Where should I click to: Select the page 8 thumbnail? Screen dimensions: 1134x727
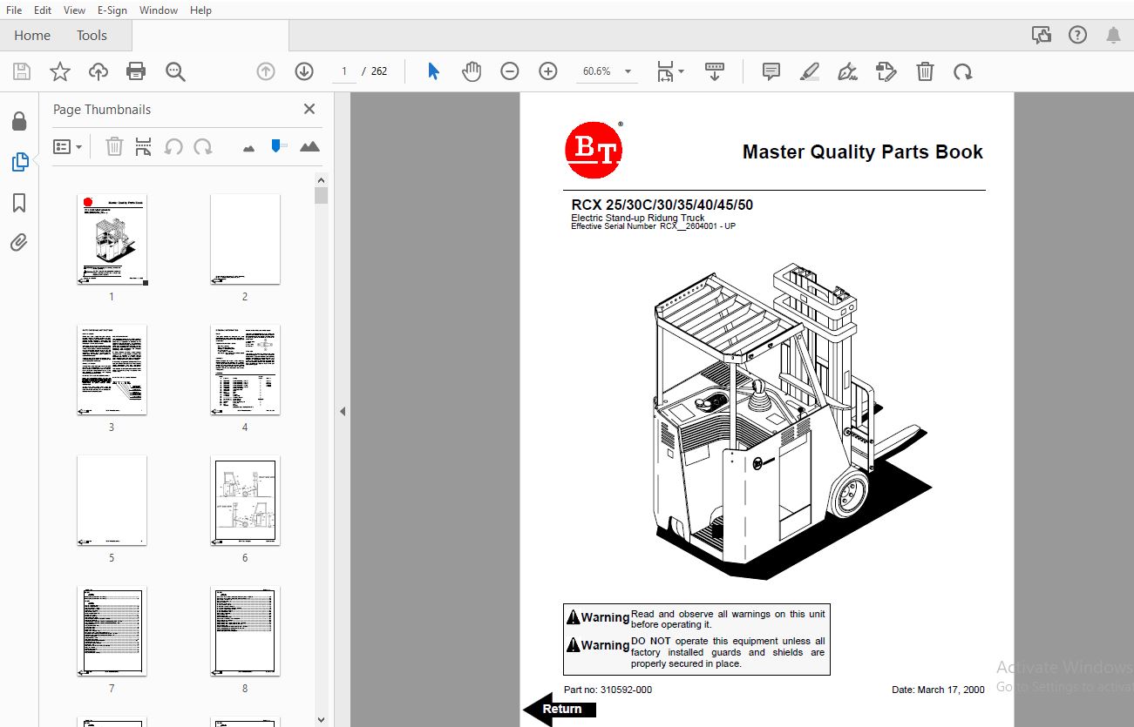point(245,631)
